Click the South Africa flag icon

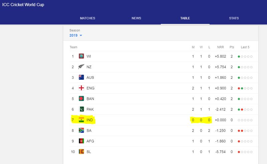pyautogui.click(x=81, y=130)
